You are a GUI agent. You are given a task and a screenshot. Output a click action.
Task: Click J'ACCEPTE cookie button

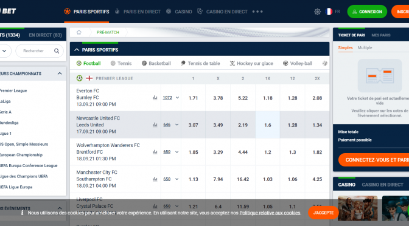[x=323, y=213]
